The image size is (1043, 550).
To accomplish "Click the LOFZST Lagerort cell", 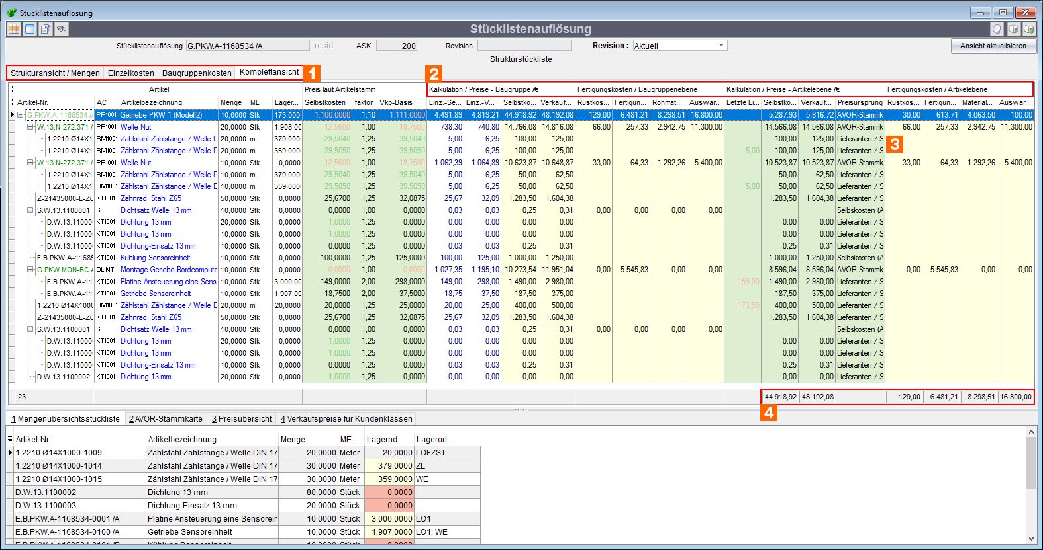I will (x=447, y=453).
